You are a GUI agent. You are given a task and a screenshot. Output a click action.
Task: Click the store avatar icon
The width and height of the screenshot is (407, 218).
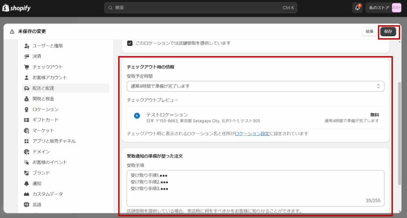(396, 8)
